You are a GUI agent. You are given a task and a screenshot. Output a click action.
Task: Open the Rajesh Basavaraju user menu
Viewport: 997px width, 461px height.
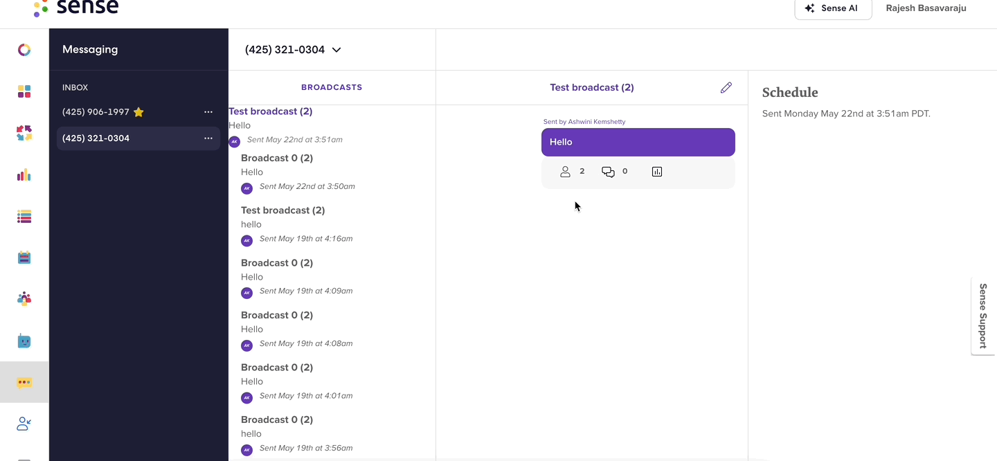coord(926,8)
